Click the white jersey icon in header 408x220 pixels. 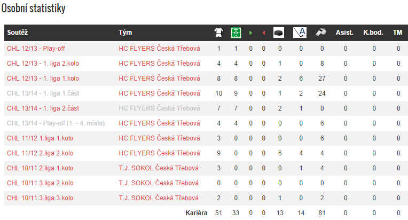pyautogui.click(x=218, y=33)
